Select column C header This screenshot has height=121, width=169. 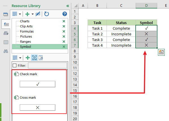[x=121, y=6]
